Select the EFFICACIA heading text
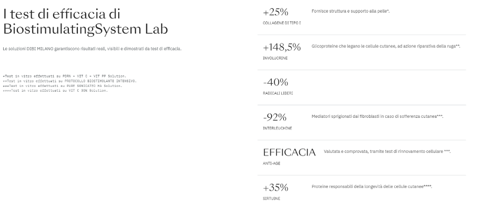 [289, 152]
